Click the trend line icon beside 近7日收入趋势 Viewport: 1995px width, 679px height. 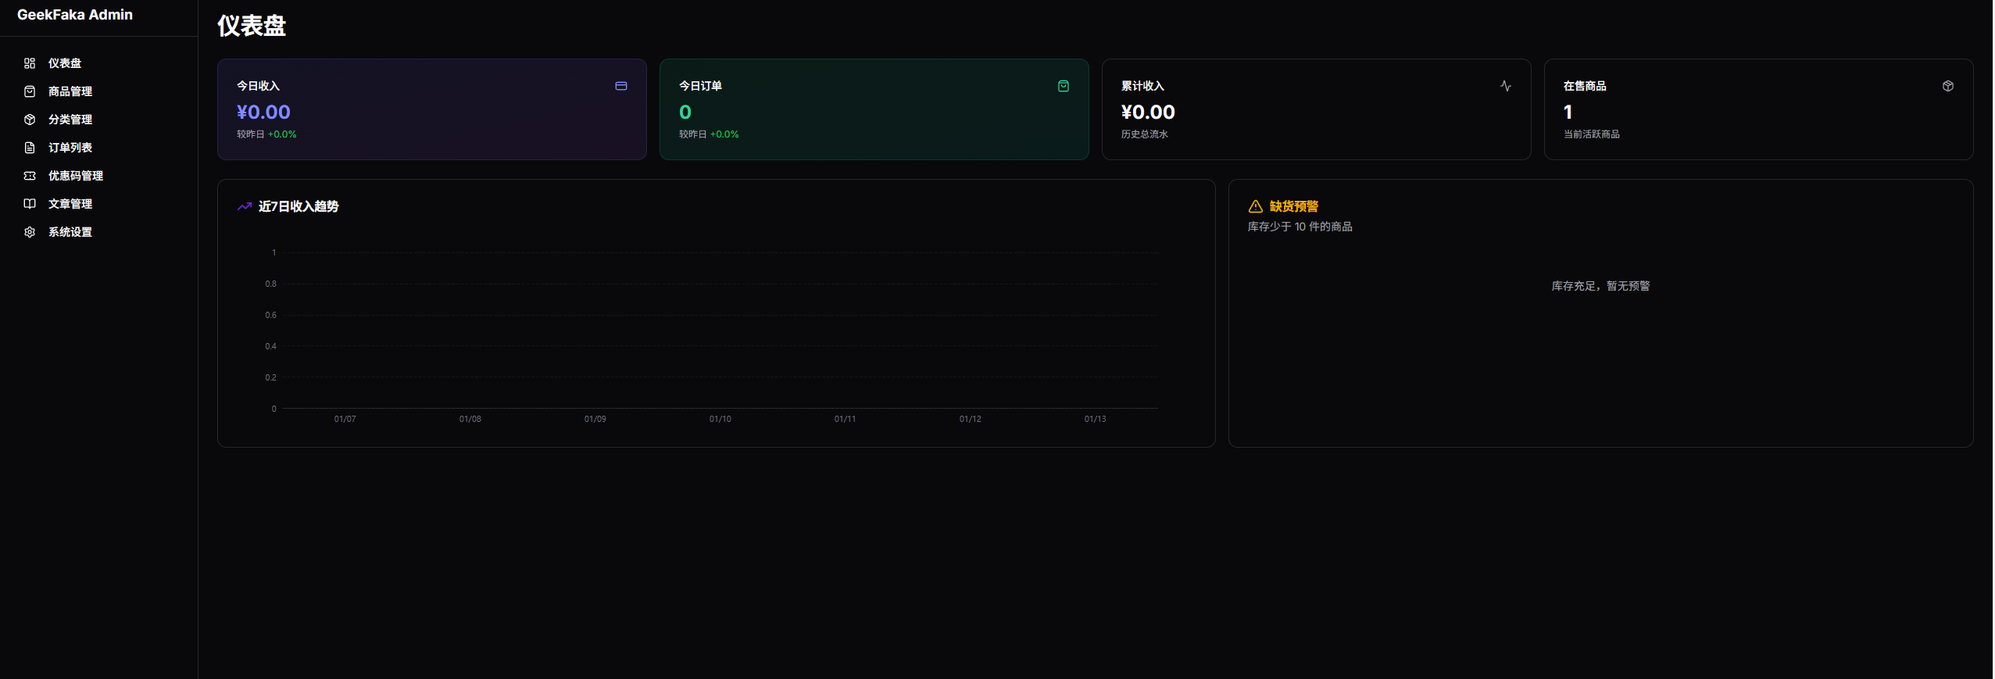point(244,206)
